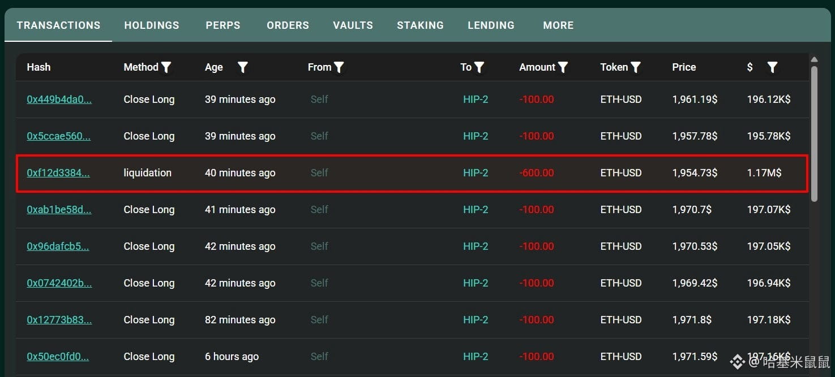Viewport: 835px width, 377px height.
Task: Click the 197.18K$ value cell
Action: [x=769, y=320]
